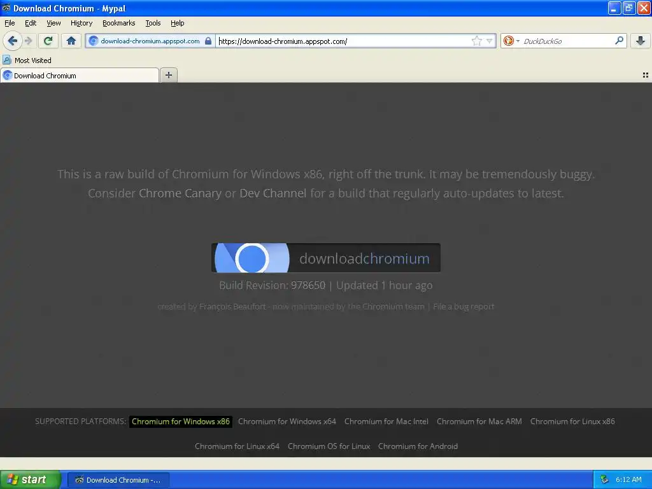Select Chromium for Linux x86
652x489 pixels.
[x=572, y=422]
